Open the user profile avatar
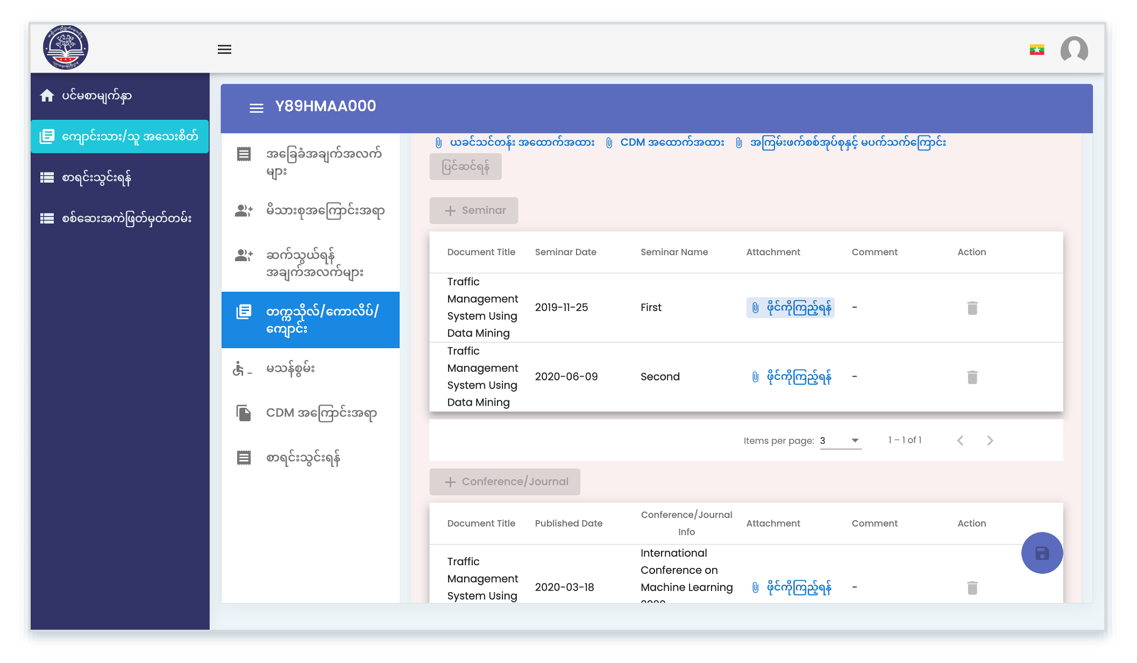 pyautogui.click(x=1074, y=50)
